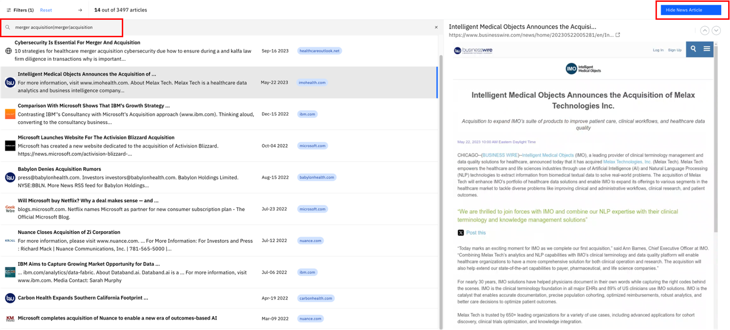Click Cision icon of IBM Aims to Capture row

click(x=10, y=272)
